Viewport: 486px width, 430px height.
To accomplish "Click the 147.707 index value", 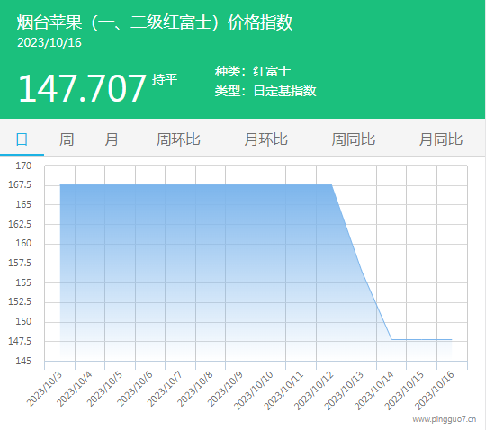I will click(82, 88).
